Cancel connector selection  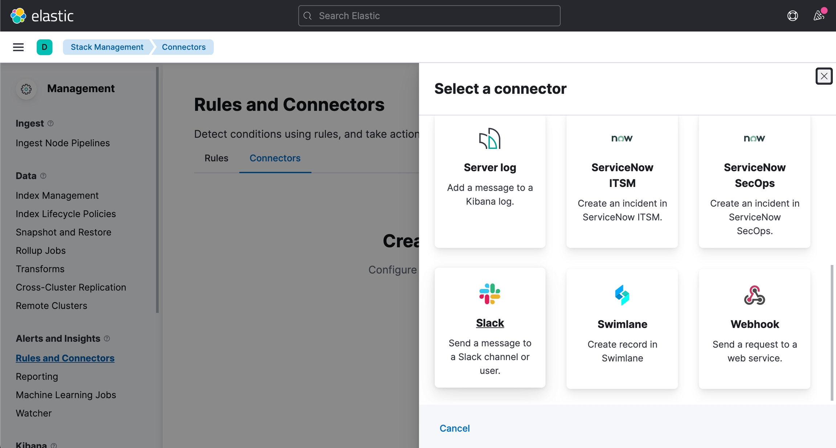[x=455, y=428]
